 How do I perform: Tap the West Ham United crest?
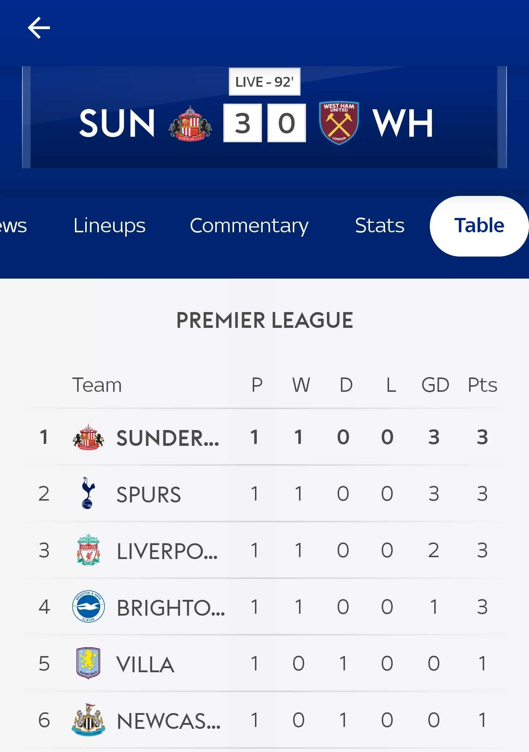coord(339,123)
